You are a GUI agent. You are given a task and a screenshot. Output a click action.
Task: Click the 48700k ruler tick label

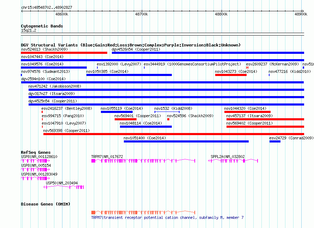click(141, 14)
